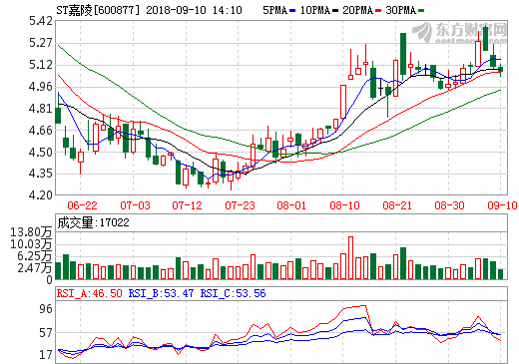519x364 pixels.
Task: Click the 4.50 price axis label
Action: (x=41, y=153)
